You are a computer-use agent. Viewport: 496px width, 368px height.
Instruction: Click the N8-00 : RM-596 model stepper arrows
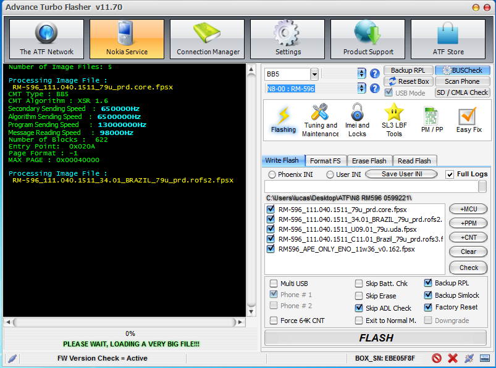pos(361,88)
